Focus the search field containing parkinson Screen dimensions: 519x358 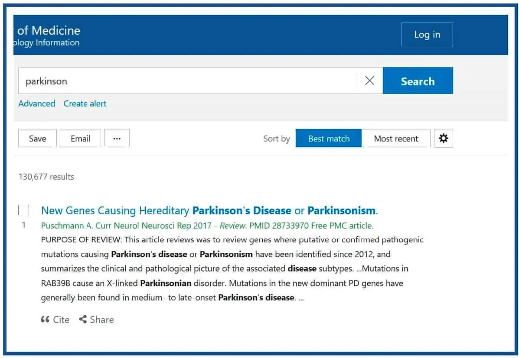click(x=186, y=81)
